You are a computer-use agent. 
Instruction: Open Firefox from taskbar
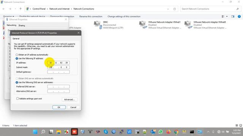[169, 132]
